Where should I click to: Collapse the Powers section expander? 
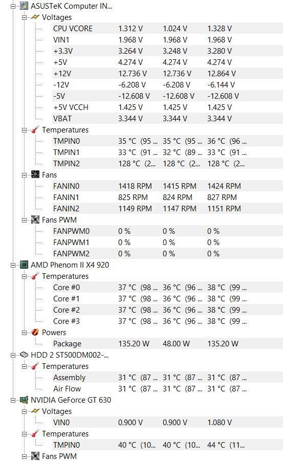(x=24, y=333)
